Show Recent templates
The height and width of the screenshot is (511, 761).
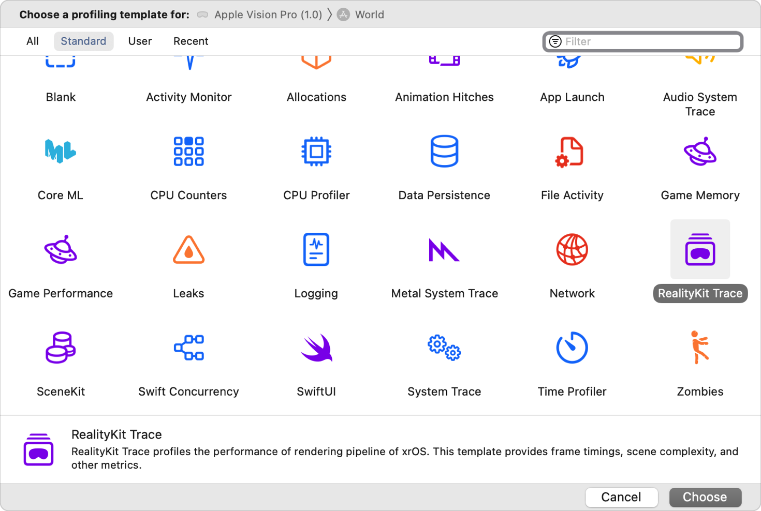tap(191, 41)
